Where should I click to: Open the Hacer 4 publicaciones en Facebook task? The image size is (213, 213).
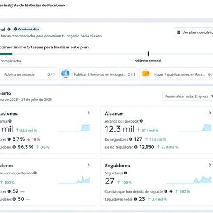pyautogui.click(x=176, y=74)
